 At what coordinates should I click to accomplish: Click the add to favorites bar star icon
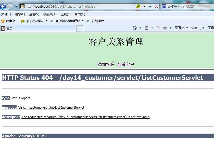[x=23, y=21]
